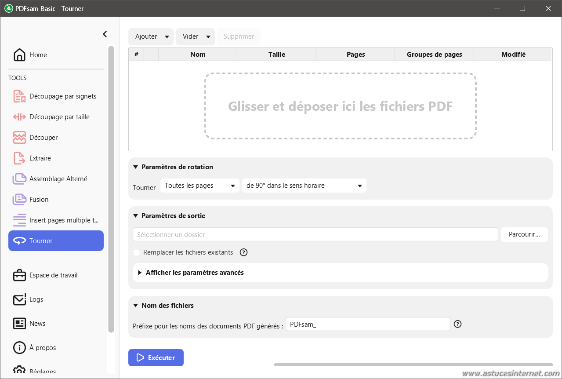
Task: Collapse the Paramètres de rotation section
Action: pos(136,167)
